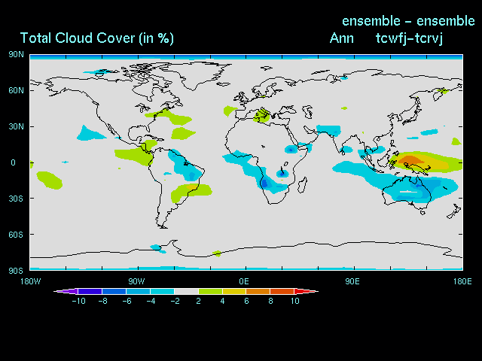
Task: Click the red above 10 legend arrow
Action: (307, 291)
